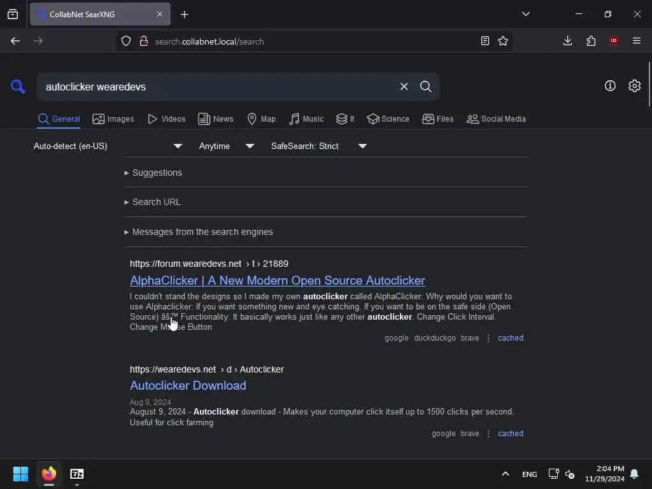Screen dimensions: 652x489
Task: Switch to the Music tab
Action: (x=306, y=119)
